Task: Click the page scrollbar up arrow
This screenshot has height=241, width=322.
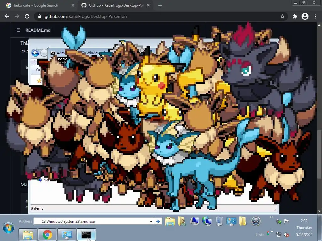Action: point(319,25)
